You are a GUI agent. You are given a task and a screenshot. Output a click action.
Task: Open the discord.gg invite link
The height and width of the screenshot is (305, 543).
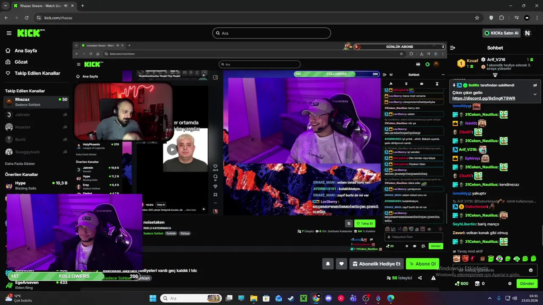pyautogui.click(x=484, y=98)
